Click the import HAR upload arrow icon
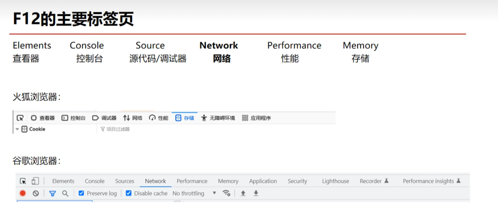 (243, 193)
